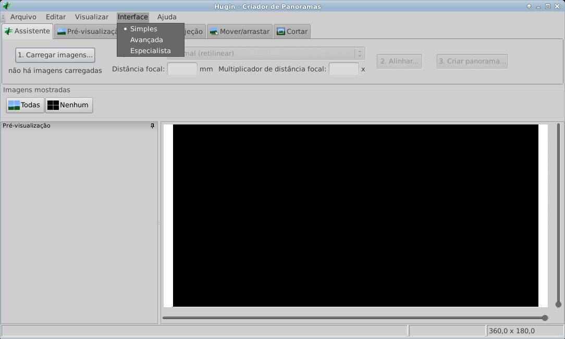Switch to Especialista interface mode
Viewport: 565px width, 339px height.
pos(150,51)
